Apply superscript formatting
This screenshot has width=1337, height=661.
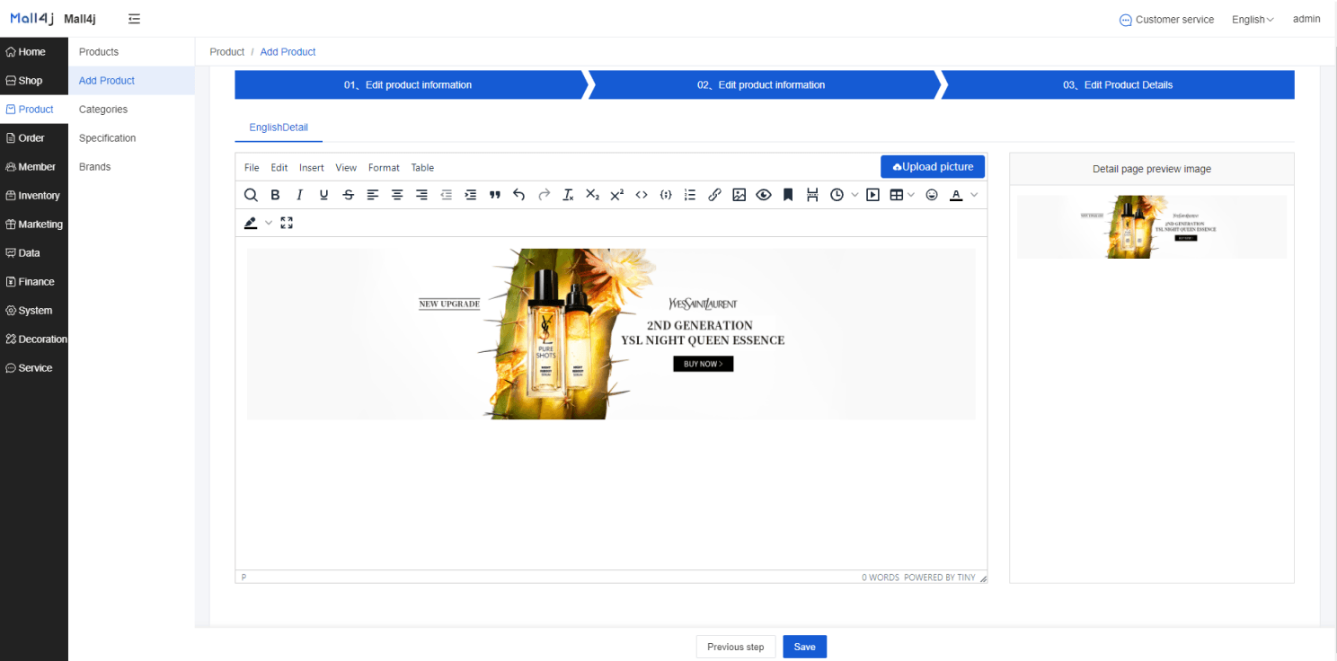pos(616,195)
